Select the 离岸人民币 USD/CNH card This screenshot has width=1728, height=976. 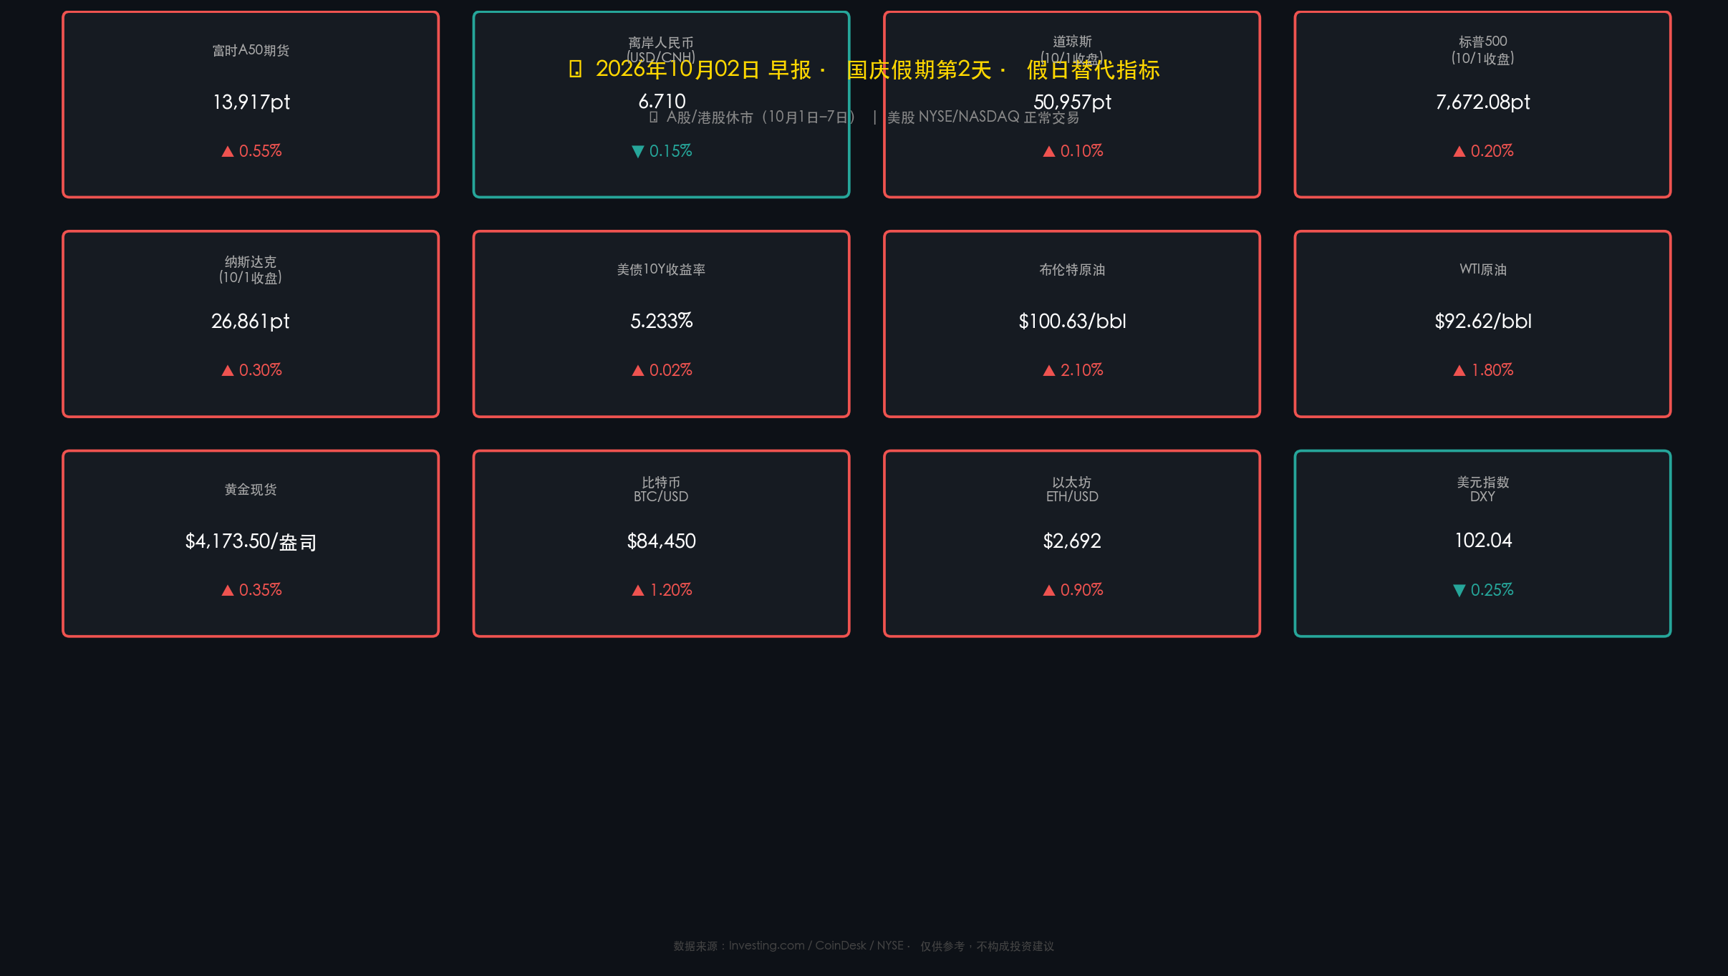661,105
